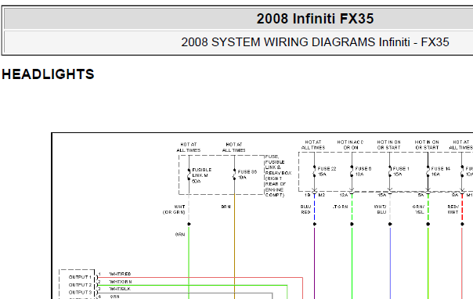Image resolution: width=473 pixels, height=299 pixels.
Task: Click the 'FUSE 22 15A' label
Action: [327, 171]
